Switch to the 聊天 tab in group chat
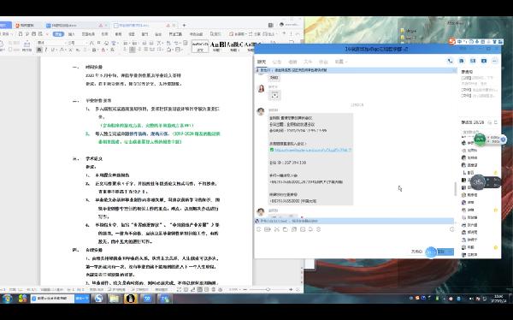Image resolution: width=513 pixels, height=320 pixels. [262, 62]
